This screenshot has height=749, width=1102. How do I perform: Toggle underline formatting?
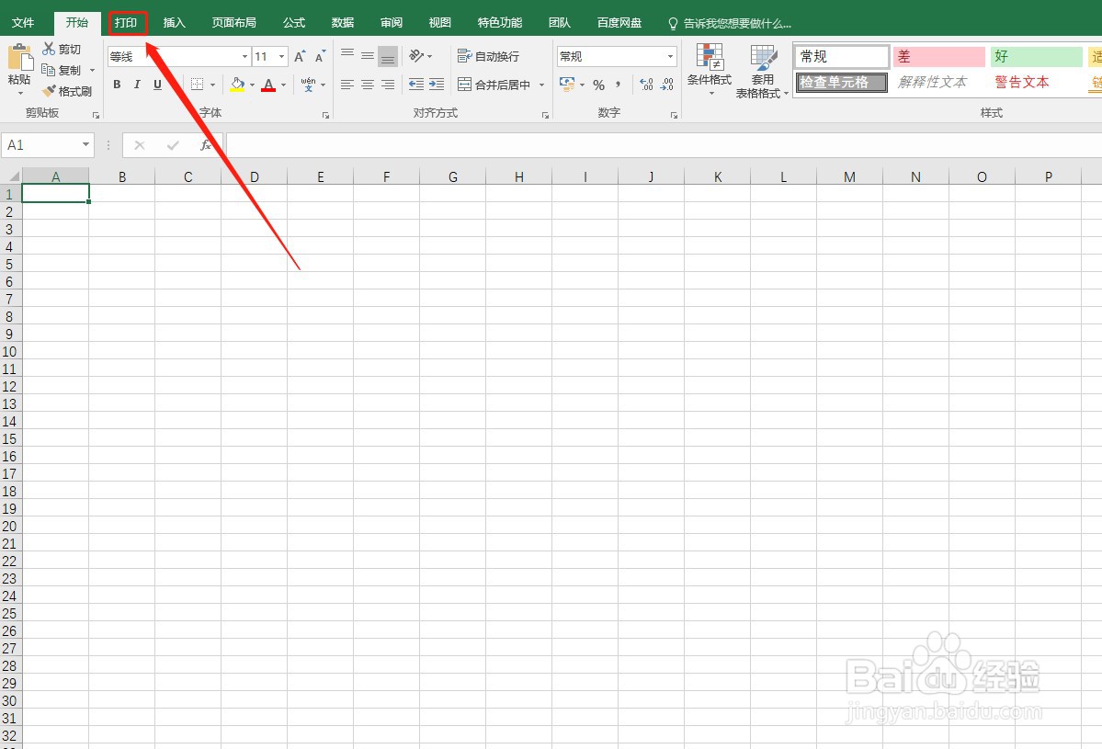coord(157,85)
